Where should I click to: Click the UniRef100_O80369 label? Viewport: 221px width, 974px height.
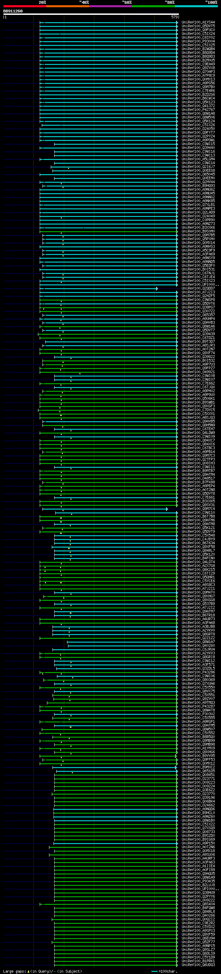tap(198, 680)
